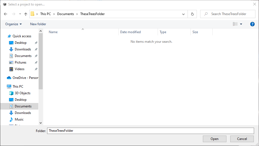259x146 pixels.
Task: Click the Quick access star icon
Action: (x=9, y=36)
